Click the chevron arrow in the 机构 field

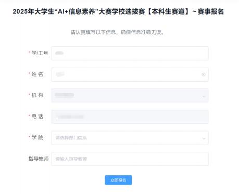click(204, 96)
